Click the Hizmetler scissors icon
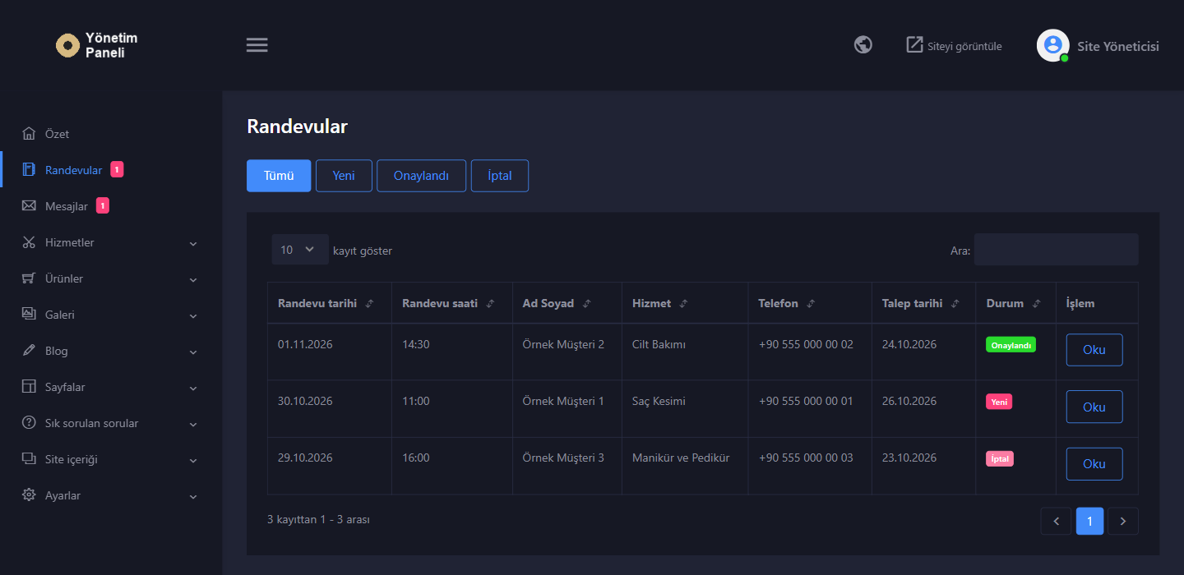 (30, 242)
